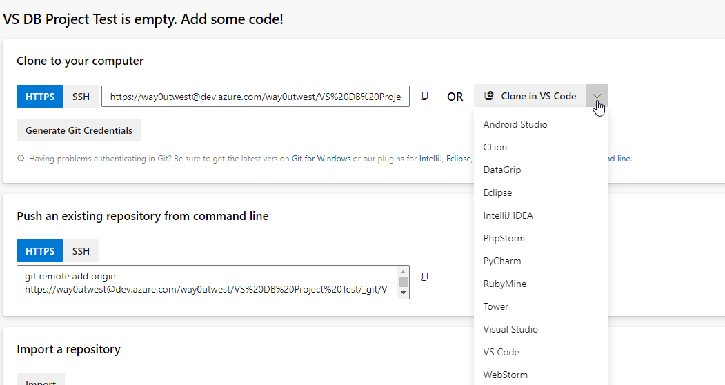Select HTTPS under Push an existing repository
Viewport: 725px width, 385px height.
(40, 251)
